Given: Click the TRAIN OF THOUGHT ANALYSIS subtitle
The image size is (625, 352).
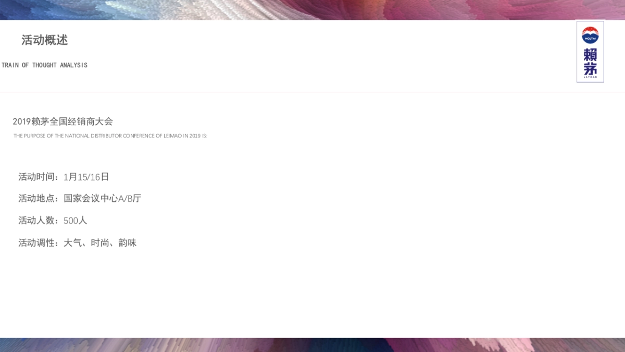Looking at the screenshot, I should click(x=44, y=65).
